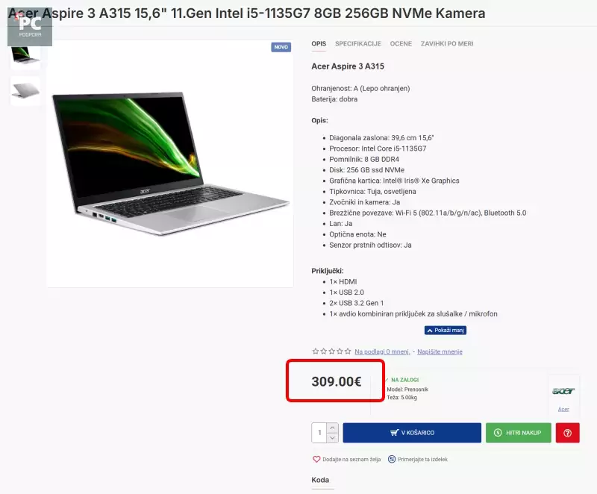Open the Specifikacije tab
This screenshot has height=494, width=597.
tap(358, 44)
